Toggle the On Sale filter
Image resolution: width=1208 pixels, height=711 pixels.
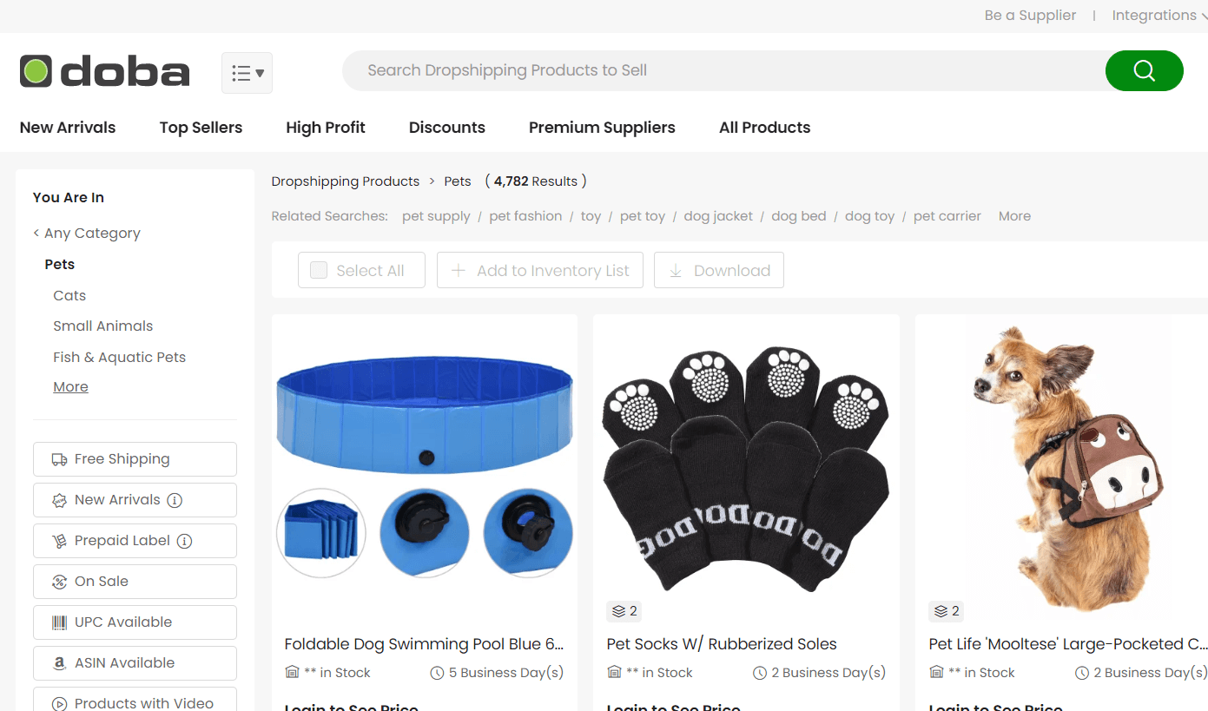135,582
